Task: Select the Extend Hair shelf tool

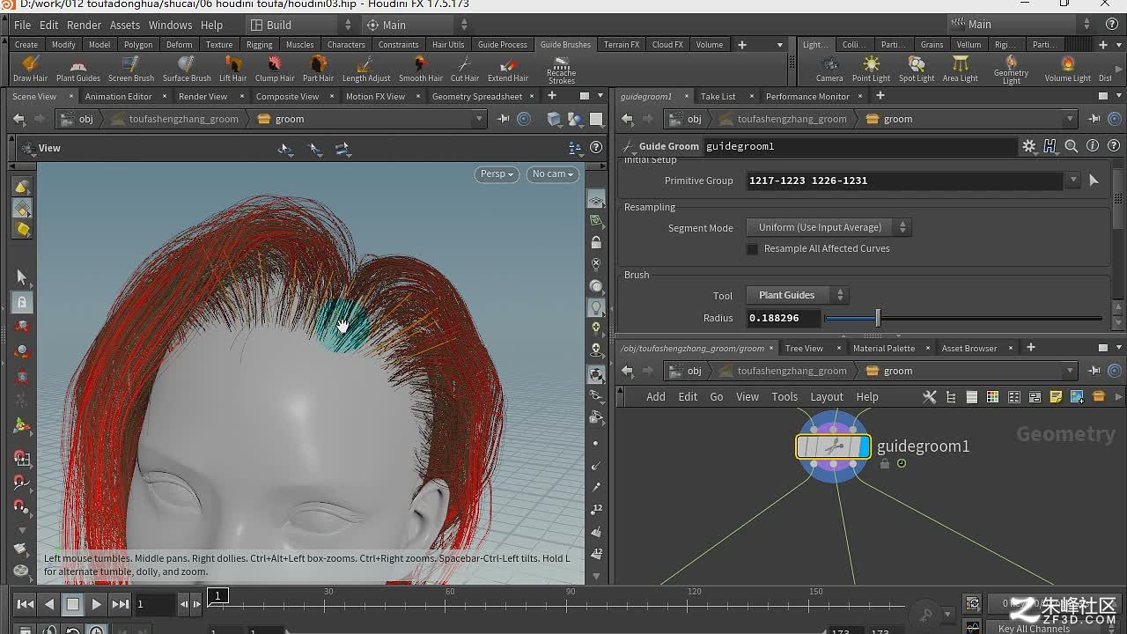Action: click(x=508, y=69)
